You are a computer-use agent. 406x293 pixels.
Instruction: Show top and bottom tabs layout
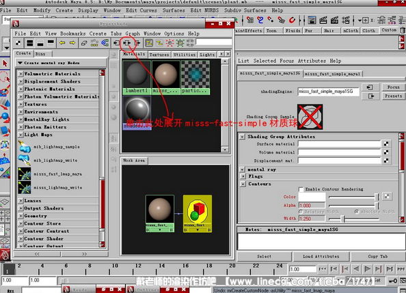[x=30, y=43]
